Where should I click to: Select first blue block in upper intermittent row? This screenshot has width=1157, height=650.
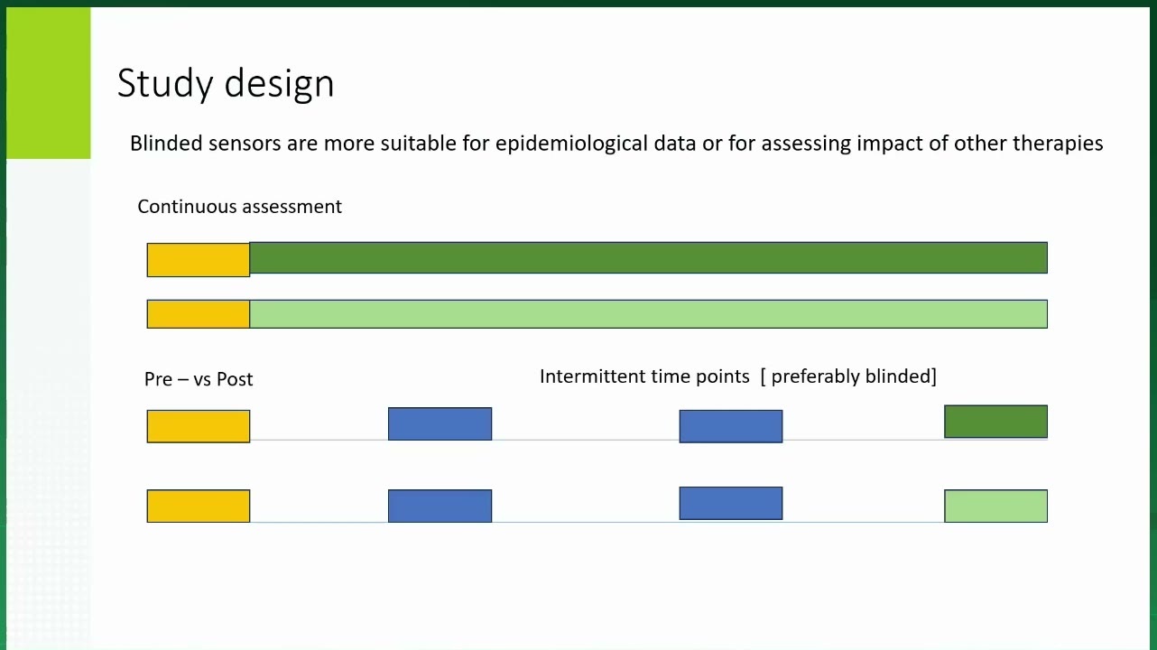pyautogui.click(x=440, y=423)
